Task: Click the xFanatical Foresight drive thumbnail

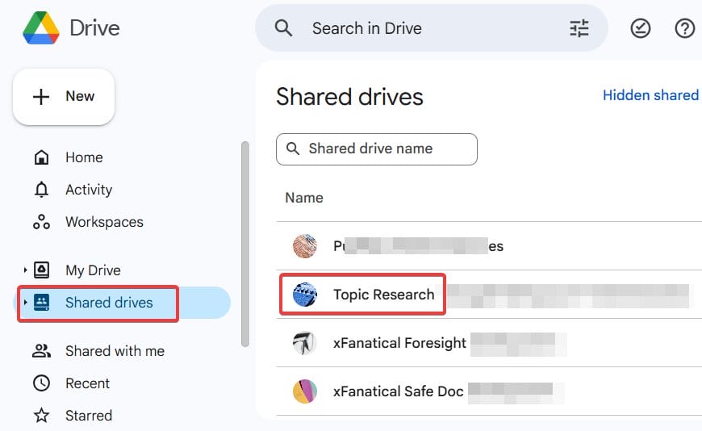Action: point(305,343)
